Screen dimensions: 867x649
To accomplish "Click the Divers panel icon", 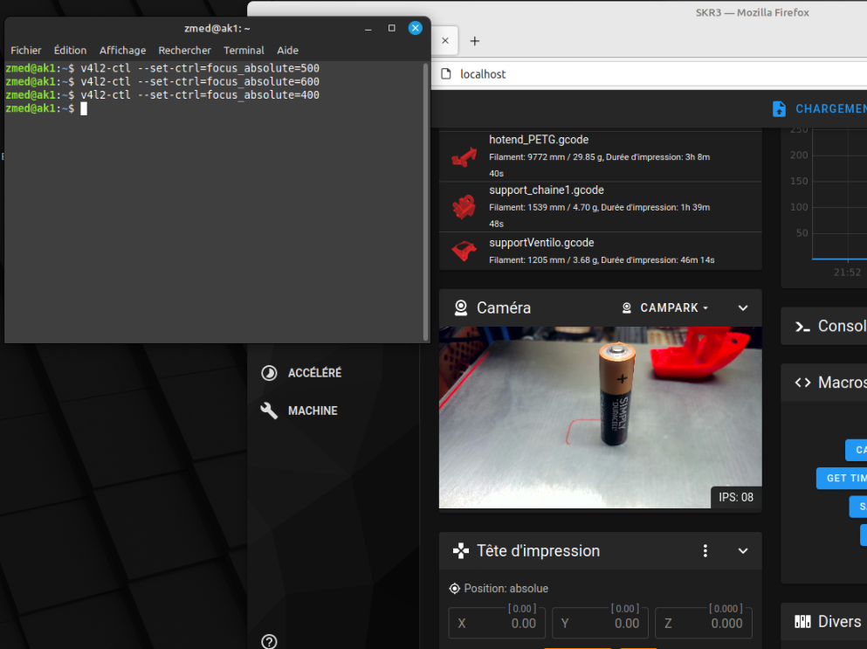I will coord(802,622).
